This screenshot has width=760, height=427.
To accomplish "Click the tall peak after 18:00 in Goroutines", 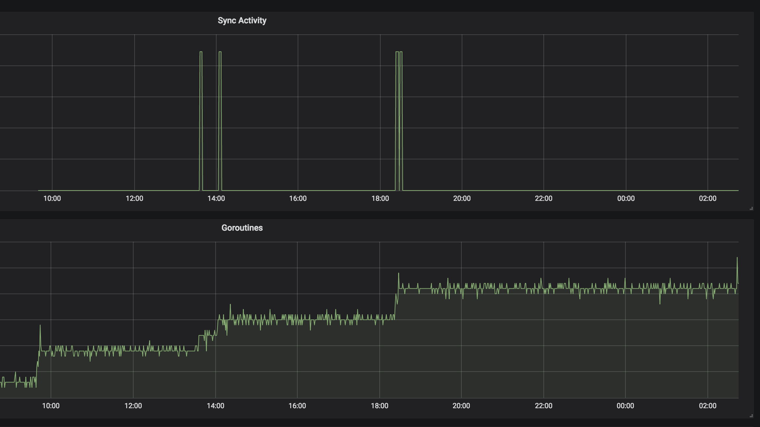I will tap(399, 274).
